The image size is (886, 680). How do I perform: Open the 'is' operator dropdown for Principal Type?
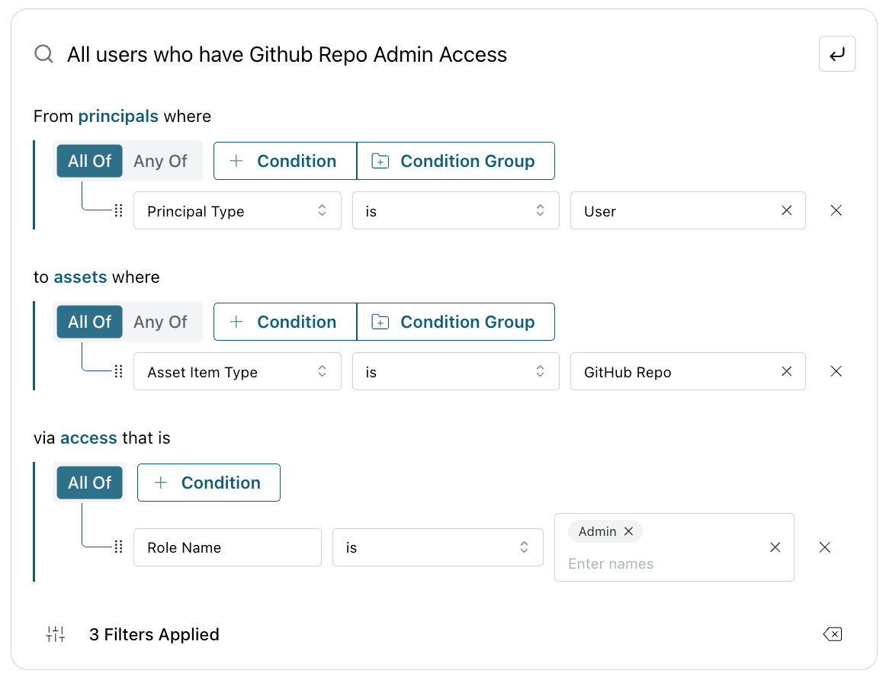455,210
